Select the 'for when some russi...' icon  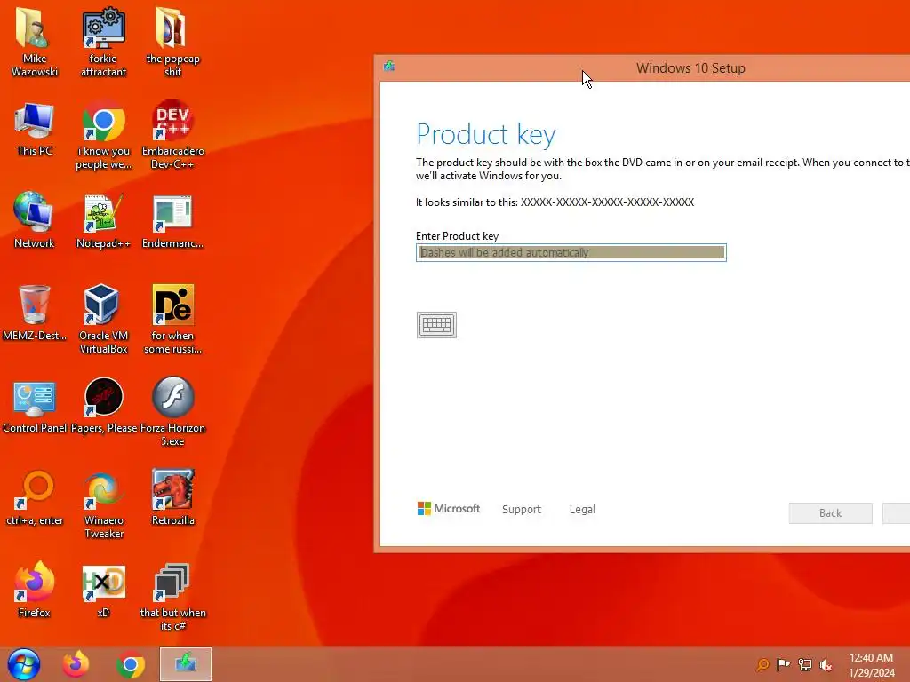point(172,319)
